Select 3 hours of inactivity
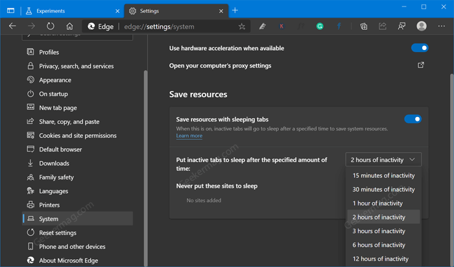Image resolution: width=454 pixels, height=267 pixels. [x=383, y=231]
